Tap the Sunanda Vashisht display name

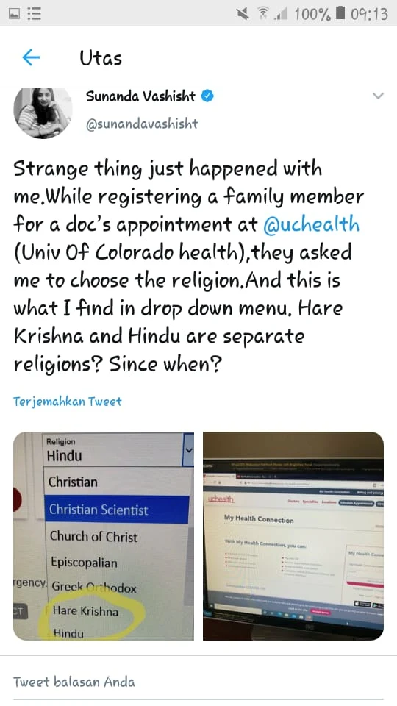coord(140,96)
